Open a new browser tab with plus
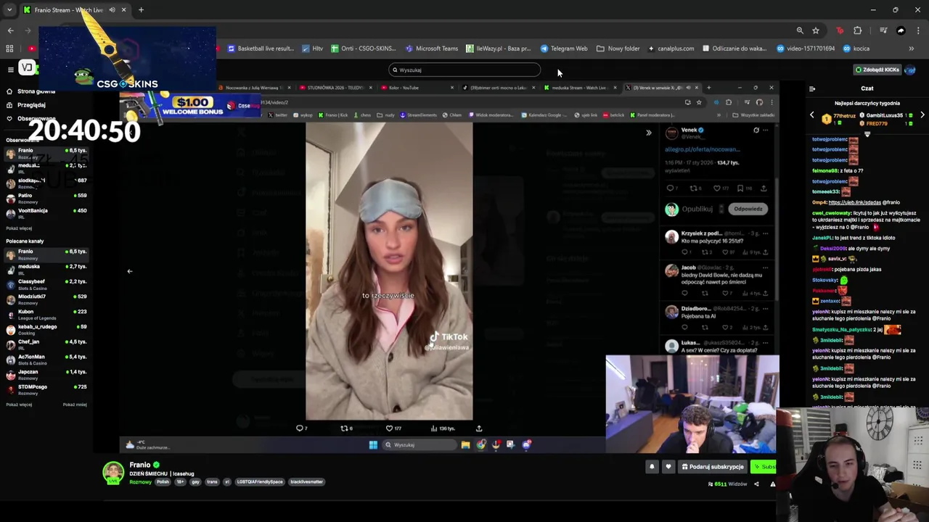929x522 pixels. (x=141, y=10)
